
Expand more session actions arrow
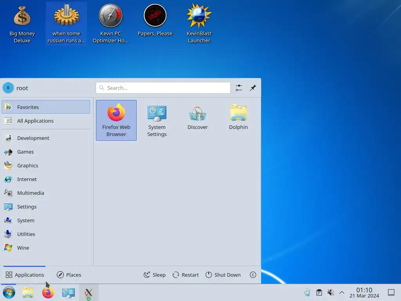coord(253,275)
